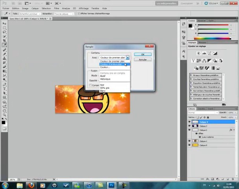
Task: Select the Eyedropper tool
Action: point(4,45)
